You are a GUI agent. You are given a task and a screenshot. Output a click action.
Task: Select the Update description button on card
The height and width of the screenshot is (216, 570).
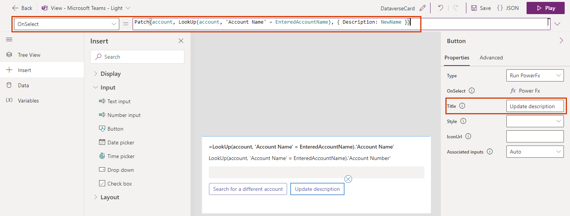click(x=317, y=189)
